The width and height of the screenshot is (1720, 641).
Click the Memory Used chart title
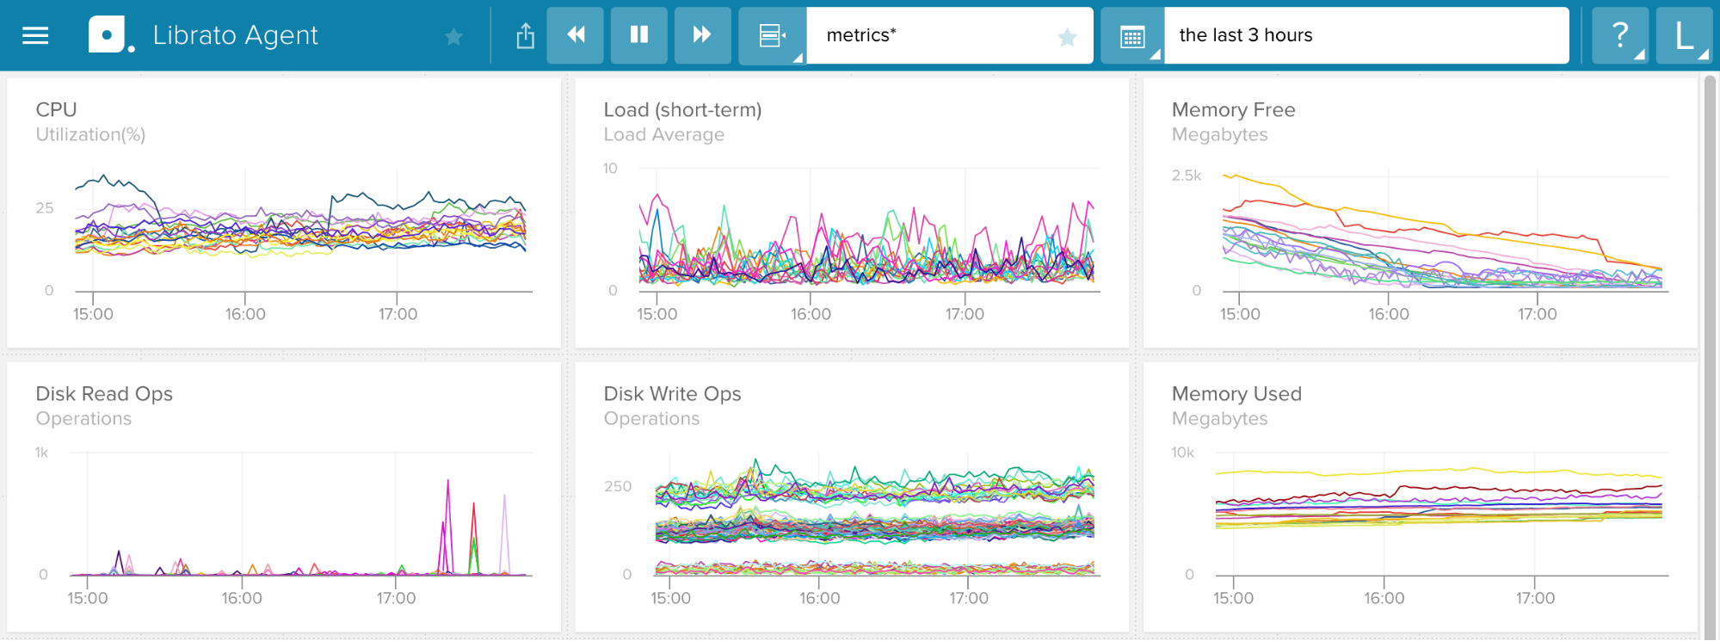point(1236,393)
